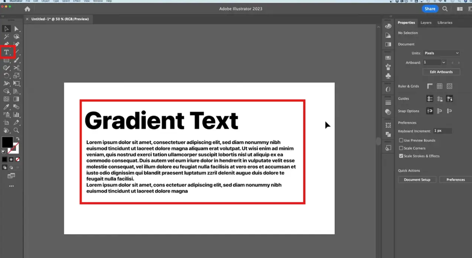The height and width of the screenshot is (258, 472).
Task: Choose the Rotate tool
Action: coord(6,76)
